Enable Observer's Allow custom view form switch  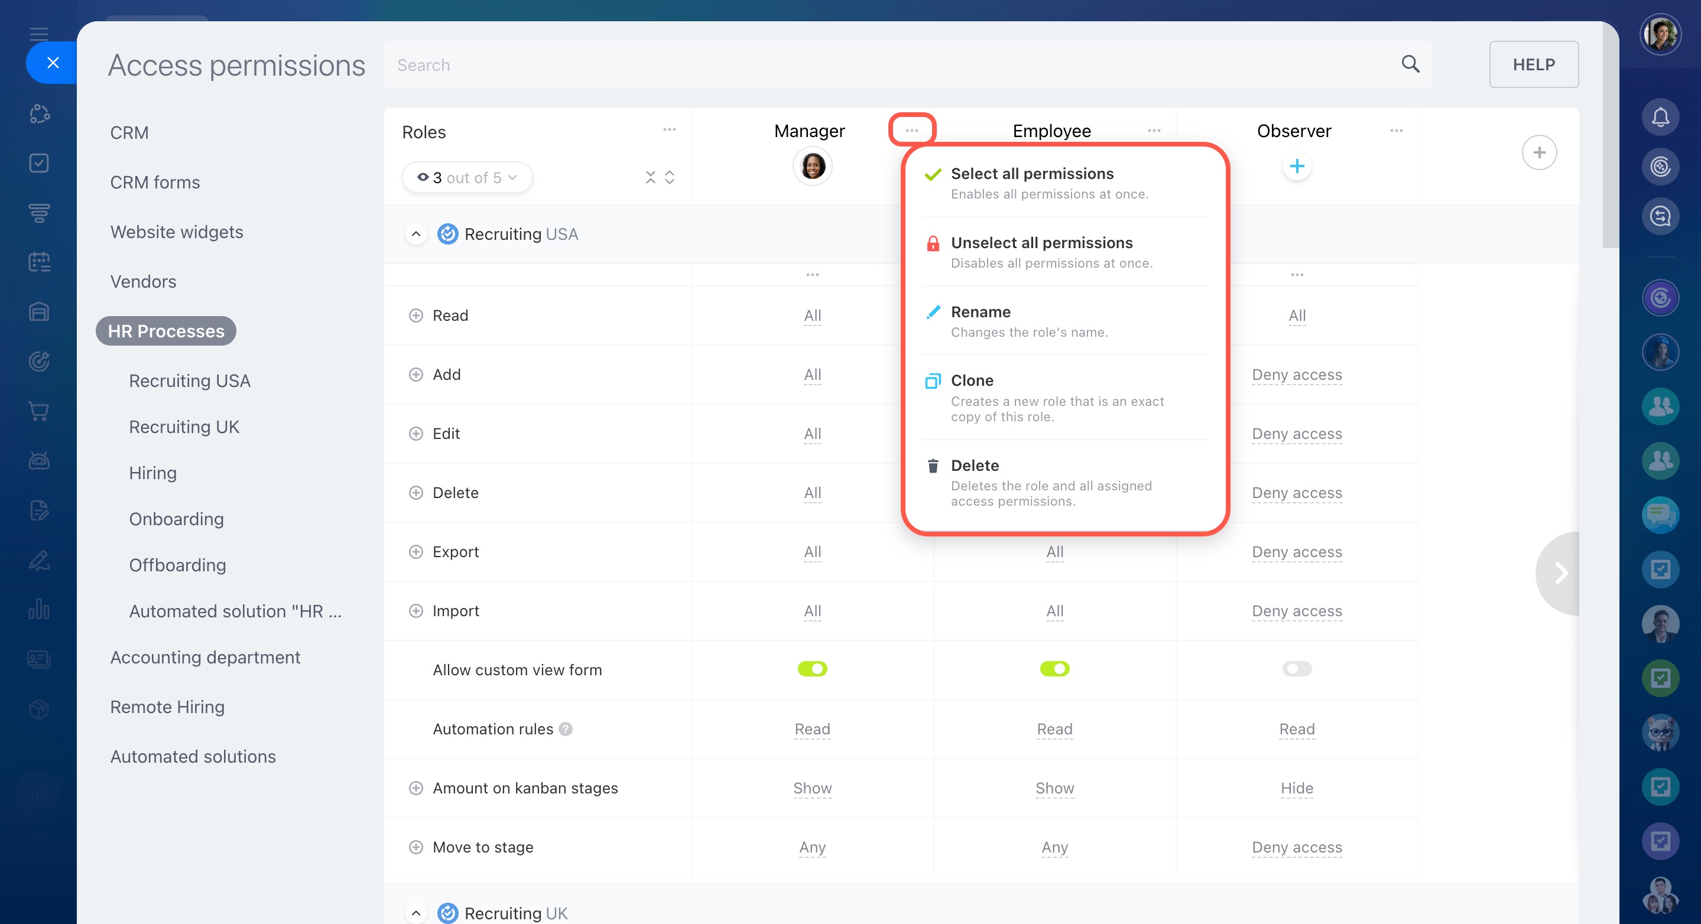1296,669
